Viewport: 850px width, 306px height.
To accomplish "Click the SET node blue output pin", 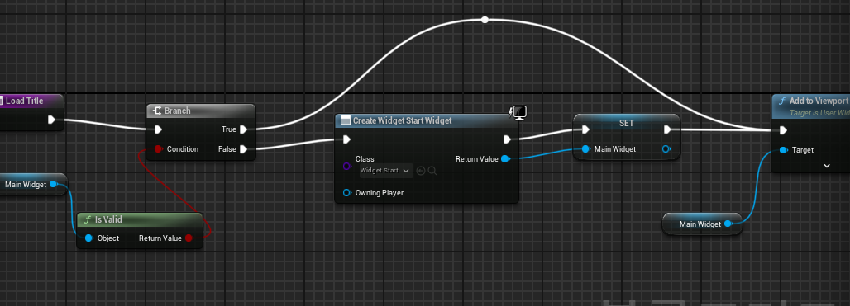I will tap(666, 148).
